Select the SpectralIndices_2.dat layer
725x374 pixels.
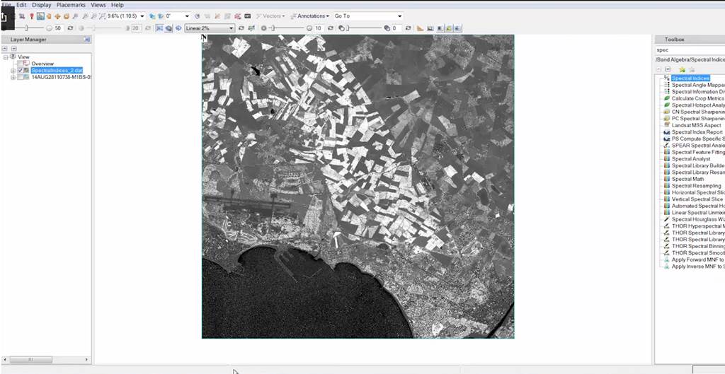pyautogui.click(x=57, y=70)
